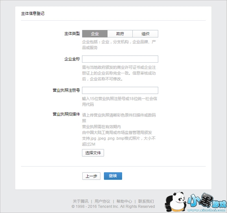
Task: Click the 企业全称 label
Action: 72,59
